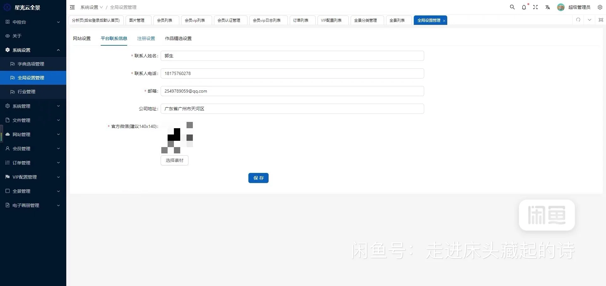Close the 全局设置管理 tab

tap(444, 20)
